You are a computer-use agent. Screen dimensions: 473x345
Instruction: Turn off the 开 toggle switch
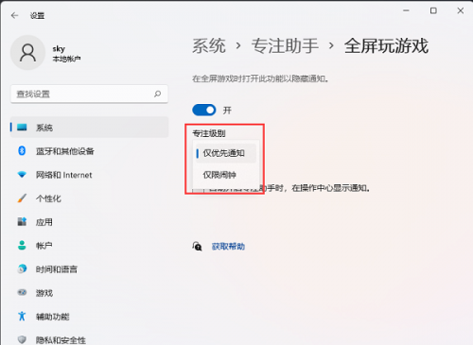point(204,110)
